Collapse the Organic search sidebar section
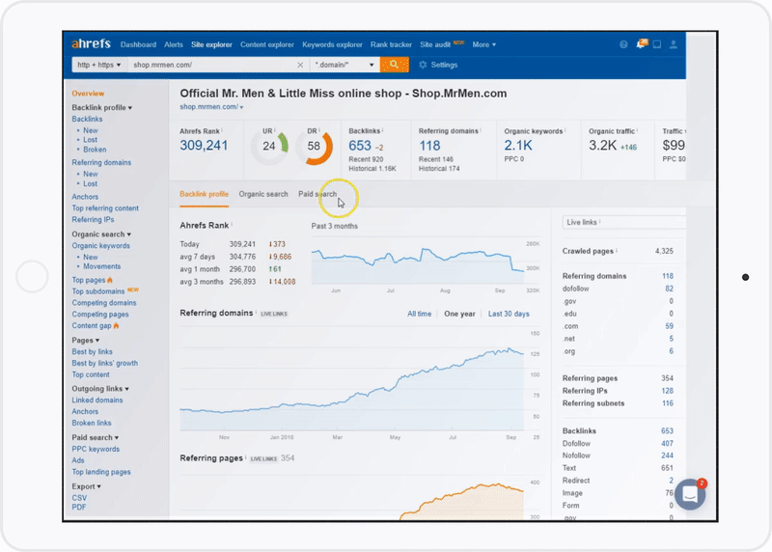The image size is (772, 552). point(101,234)
